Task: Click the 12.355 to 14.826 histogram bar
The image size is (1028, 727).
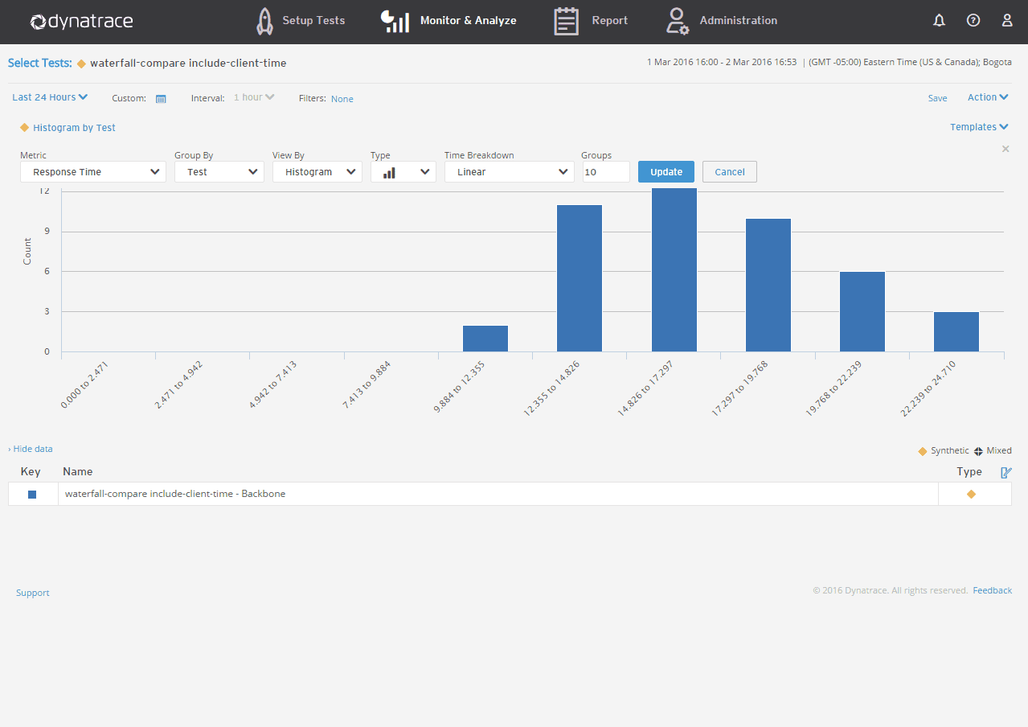Action: (580, 278)
